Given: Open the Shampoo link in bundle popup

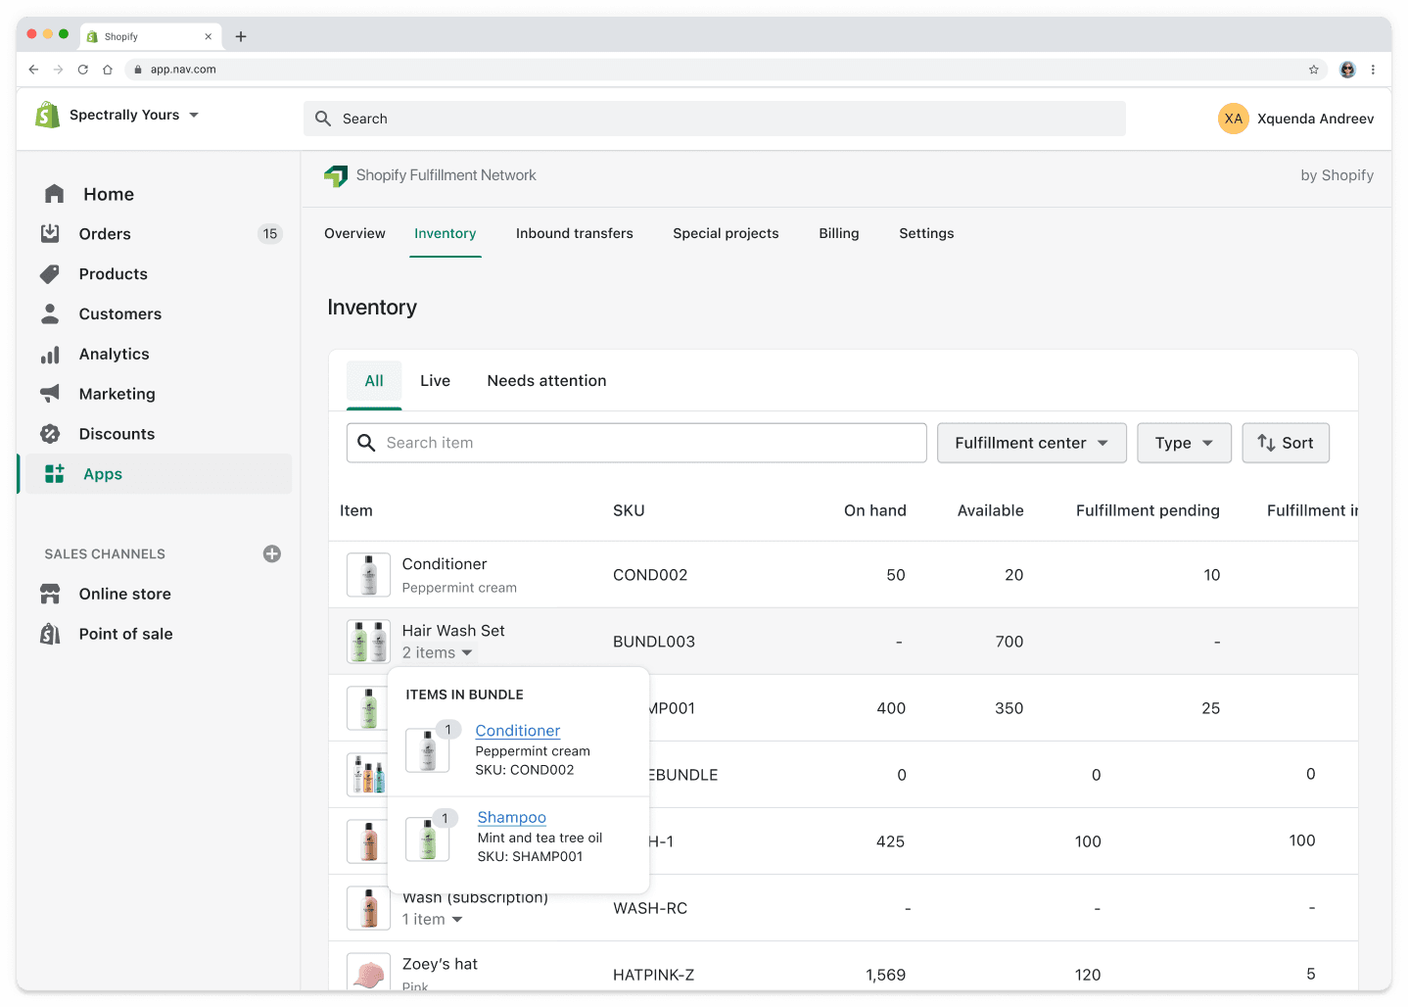Looking at the screenshot, I should click(x=512, y=817).
